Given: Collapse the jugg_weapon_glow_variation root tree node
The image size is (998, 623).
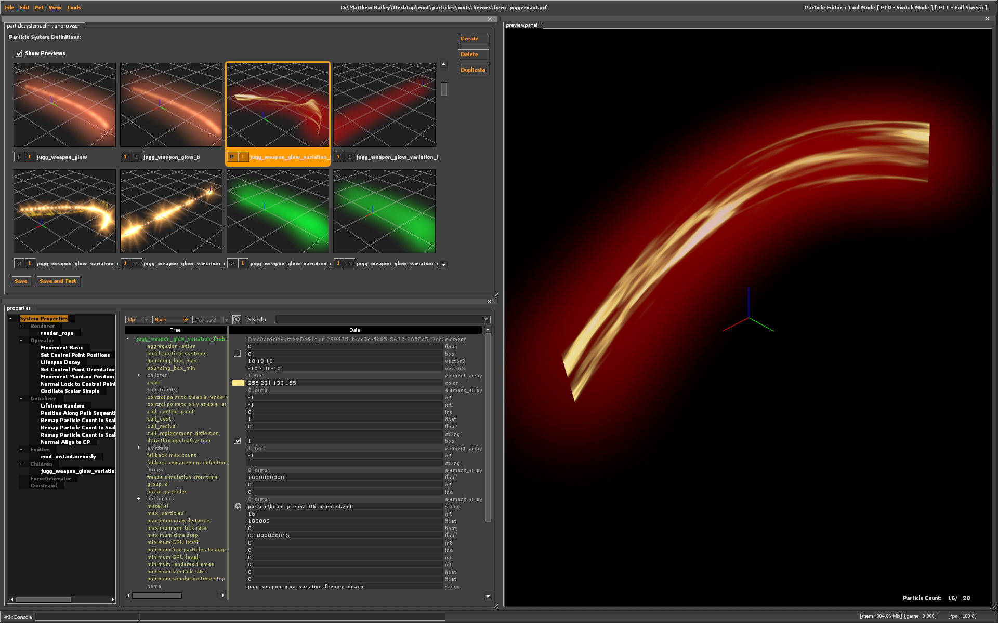Looking at the screenshot, I should tap(128, 339).
